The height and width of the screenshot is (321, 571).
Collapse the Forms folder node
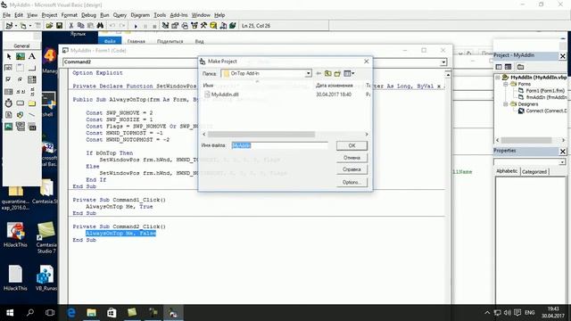click(506, 84)
